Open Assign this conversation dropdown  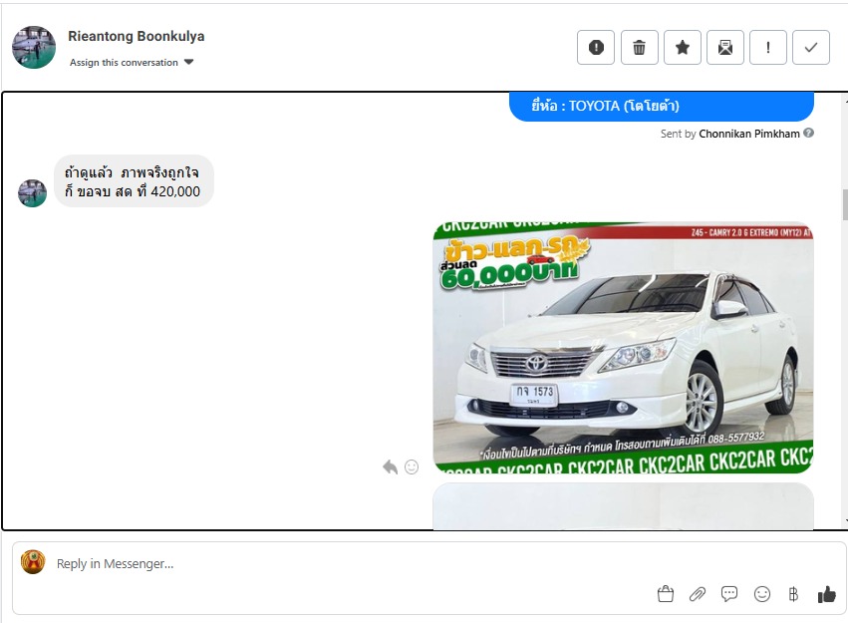(x=132, y=62)
